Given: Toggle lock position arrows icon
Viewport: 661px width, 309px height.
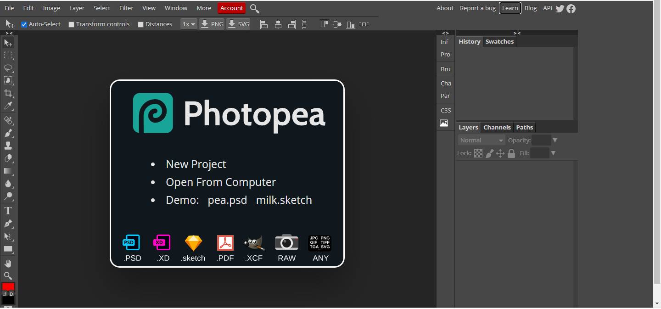Looking at the screenshot, I should point(500,153).
